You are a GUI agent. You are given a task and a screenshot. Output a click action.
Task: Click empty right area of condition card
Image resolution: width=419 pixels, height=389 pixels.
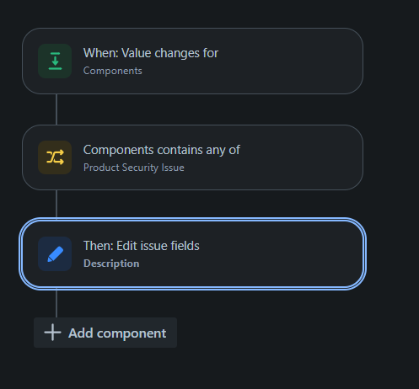click(304, 157)
